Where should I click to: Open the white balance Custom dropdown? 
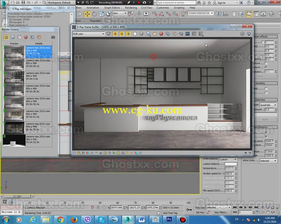(x=228, y=159)
